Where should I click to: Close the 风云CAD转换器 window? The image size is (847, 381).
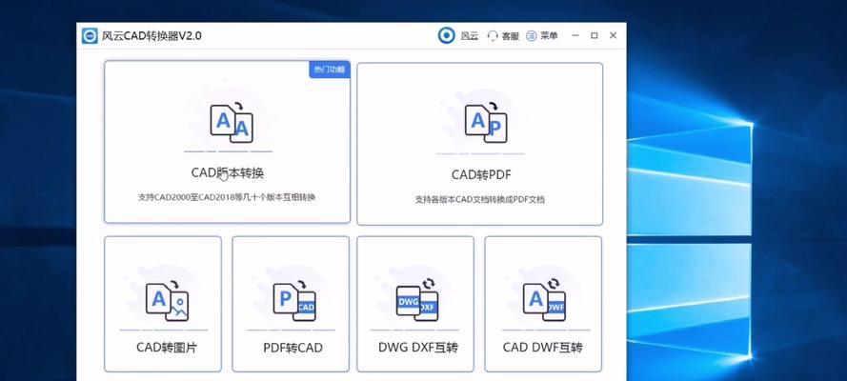pos(614,35)
